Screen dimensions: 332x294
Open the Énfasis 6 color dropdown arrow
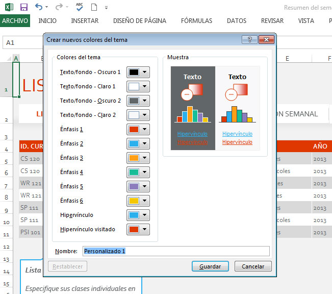pyautogui.click(x=145, y=201)
